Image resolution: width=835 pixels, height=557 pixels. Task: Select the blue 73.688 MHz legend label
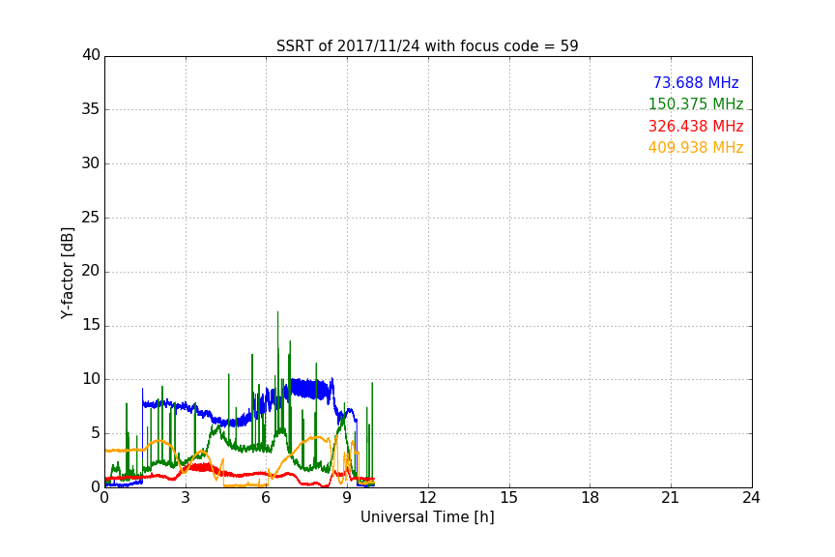point(696,82)
